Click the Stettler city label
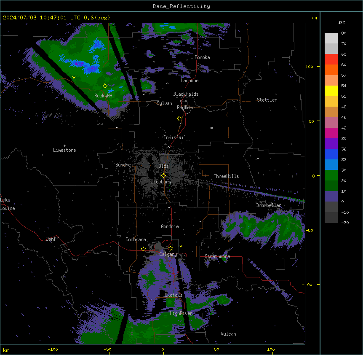Screen dimensions: 363x355 click(267, 100)
